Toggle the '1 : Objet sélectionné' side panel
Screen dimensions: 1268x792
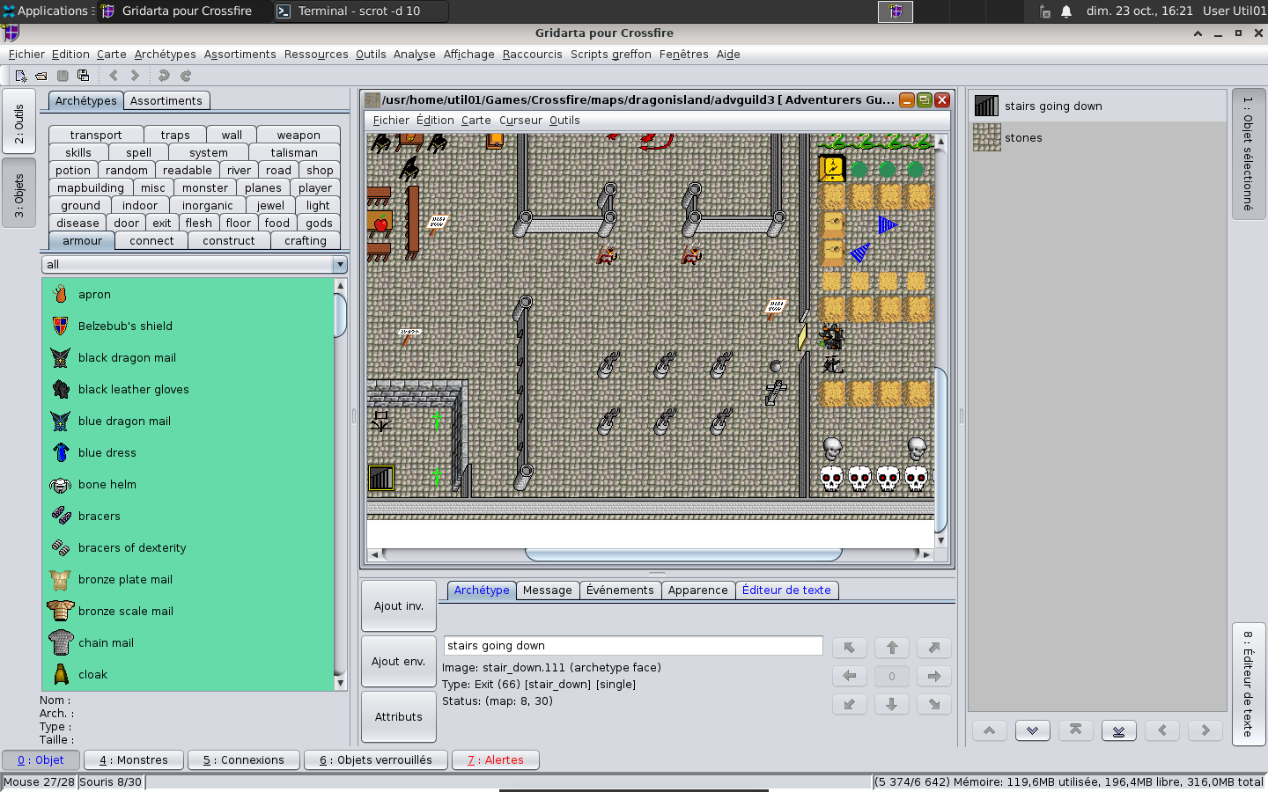1248,154
